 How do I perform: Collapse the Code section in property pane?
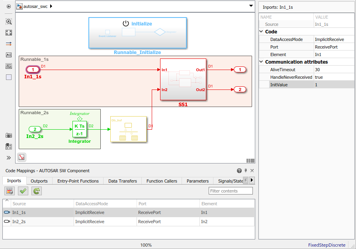point(261,31)
